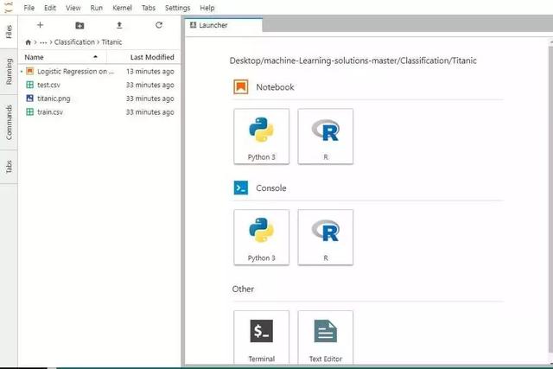
Task: Create a Python 3 notebook
Action: point(261,137)
